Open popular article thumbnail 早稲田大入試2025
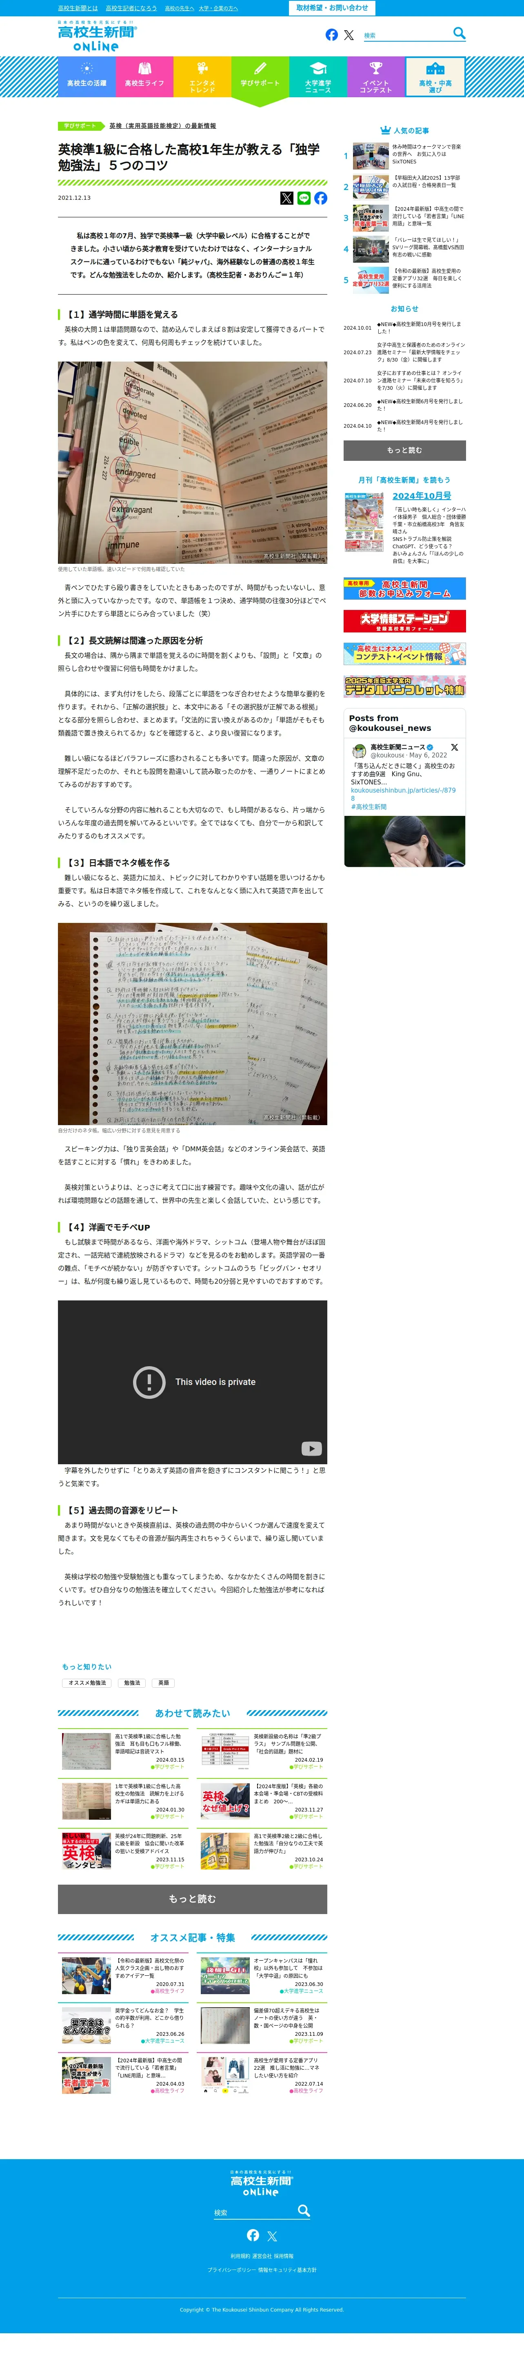The image size is (524, 2370). point(371,187)
